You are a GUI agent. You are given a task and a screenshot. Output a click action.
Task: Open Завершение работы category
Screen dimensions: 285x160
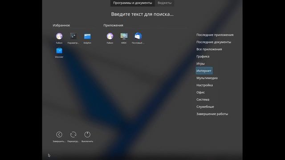(x=212, y=114)
